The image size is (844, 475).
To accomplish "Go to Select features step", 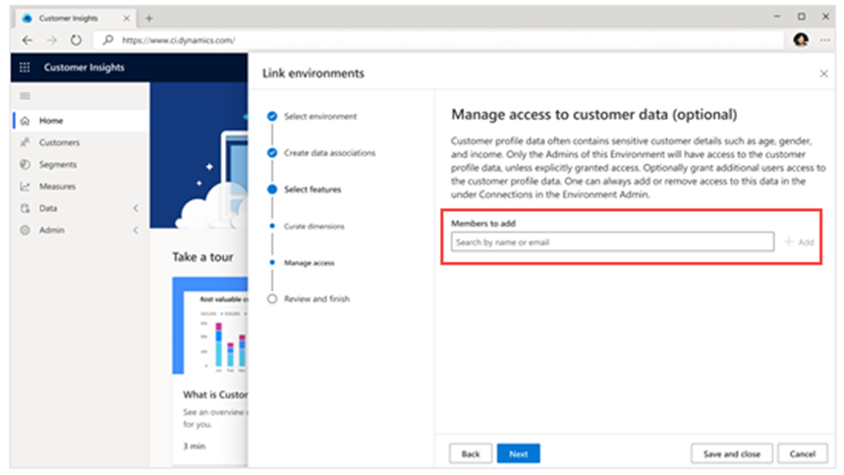I will (312, 189).
